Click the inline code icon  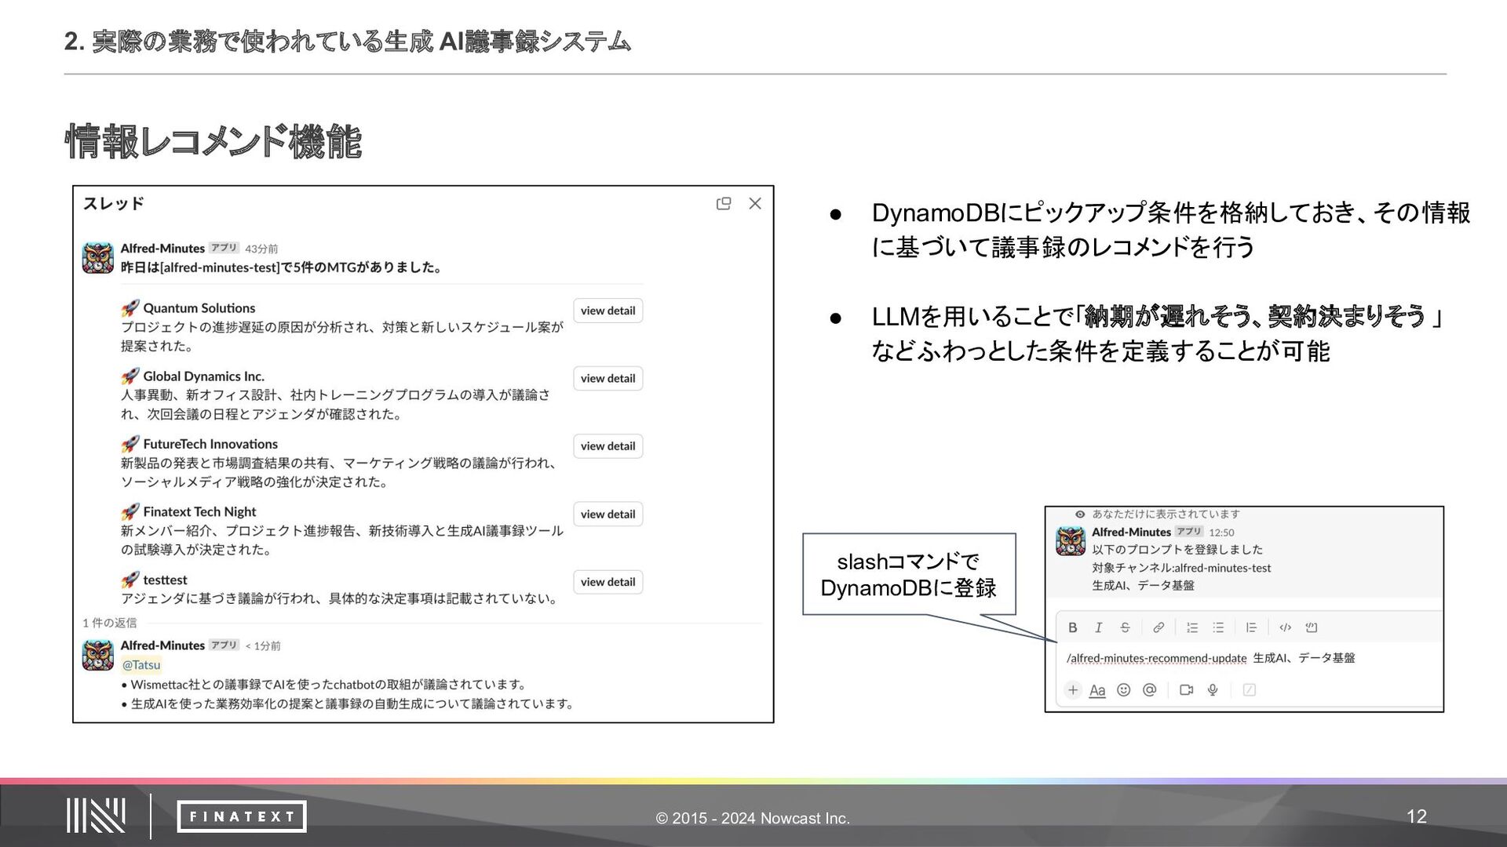tap(1285, 627)
